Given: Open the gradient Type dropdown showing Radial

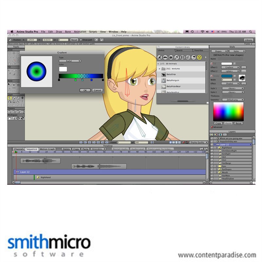Looking at the screenshot, I should point(70,61).
